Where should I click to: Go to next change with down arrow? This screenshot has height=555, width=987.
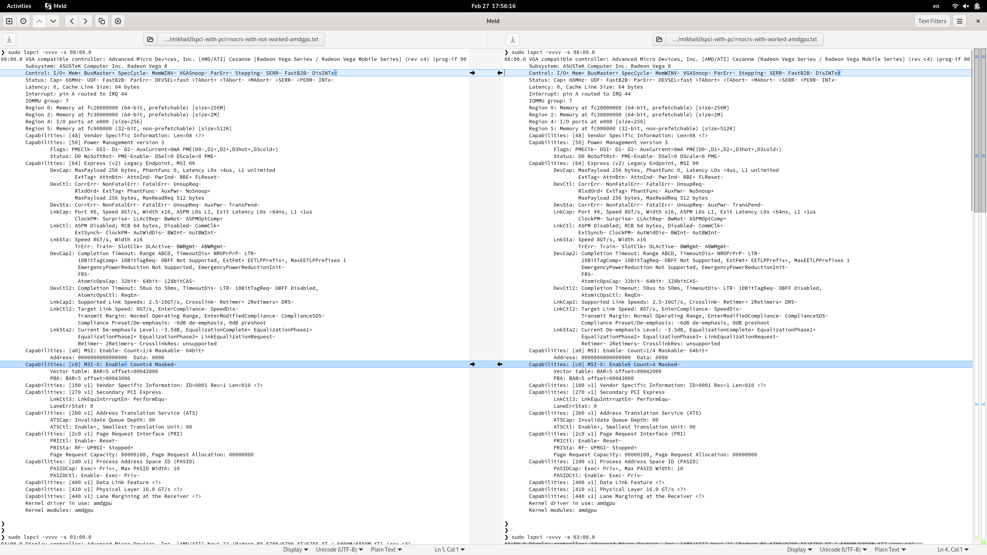(x=53, y=21)
